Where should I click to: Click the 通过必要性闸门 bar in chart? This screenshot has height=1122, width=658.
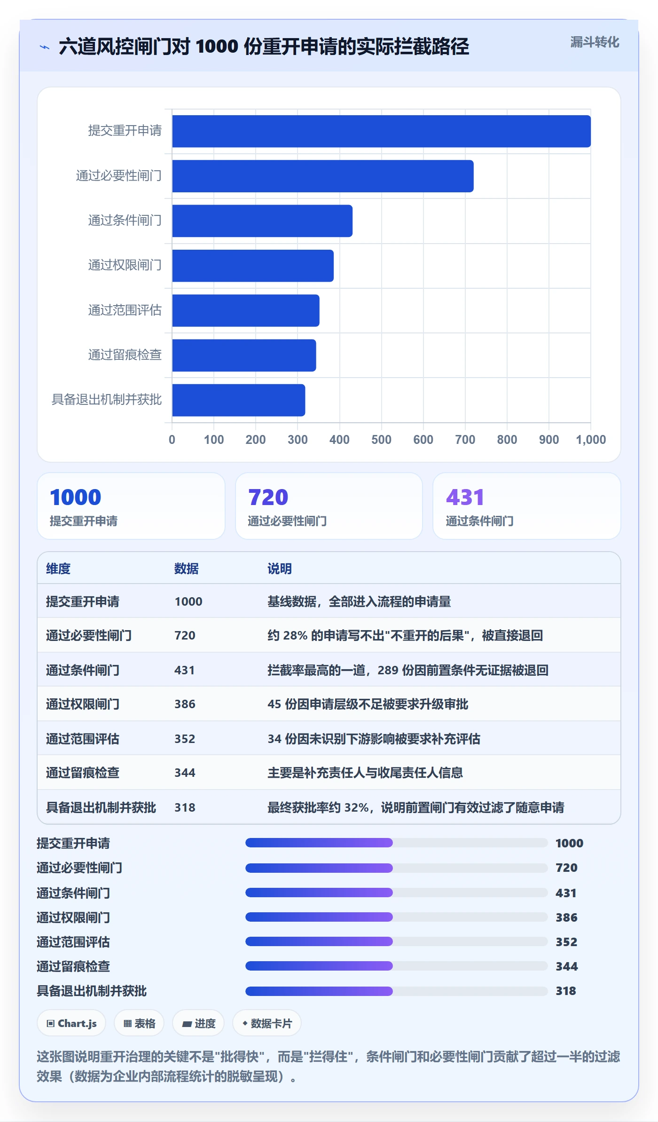pos(323,176)
